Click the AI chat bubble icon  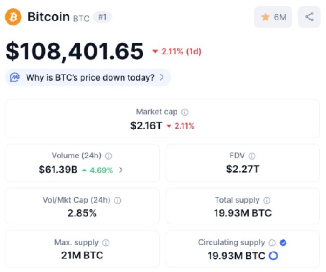pos(15,77)
